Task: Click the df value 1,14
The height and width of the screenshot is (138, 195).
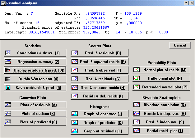Action: (x=133, y=18)
